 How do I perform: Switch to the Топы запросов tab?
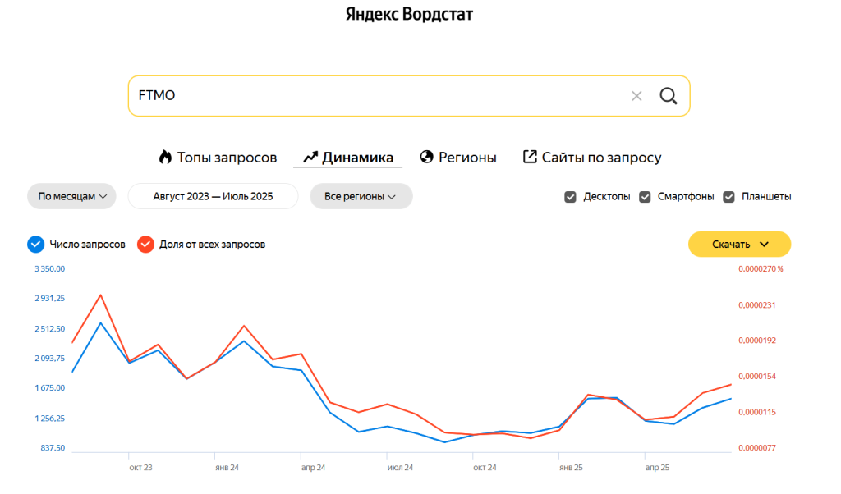[x=227, y=158]
